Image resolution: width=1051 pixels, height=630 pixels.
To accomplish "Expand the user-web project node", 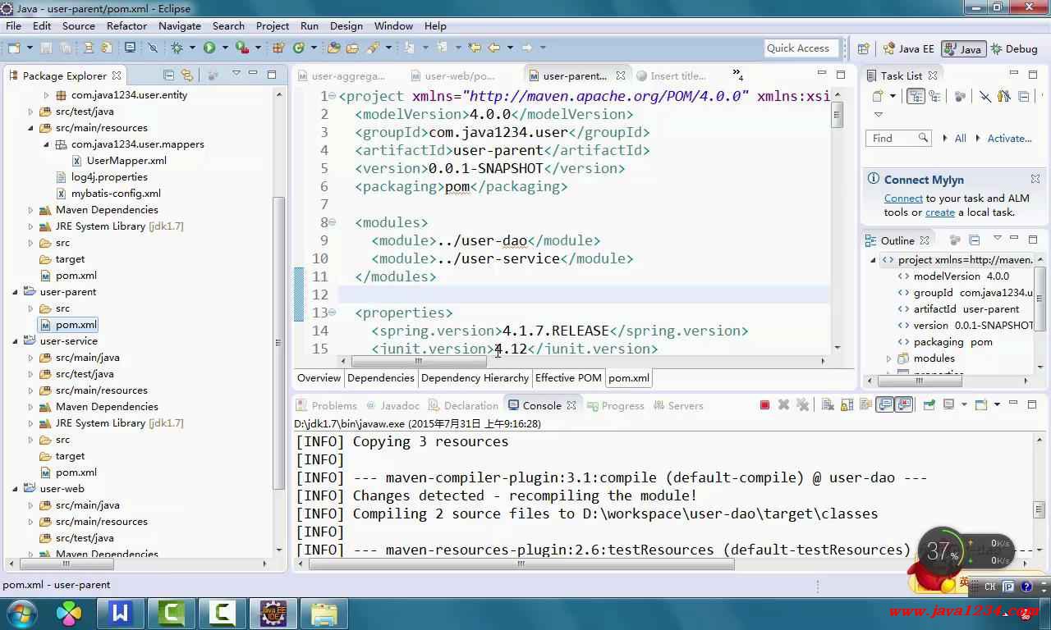I will point(16,489).
